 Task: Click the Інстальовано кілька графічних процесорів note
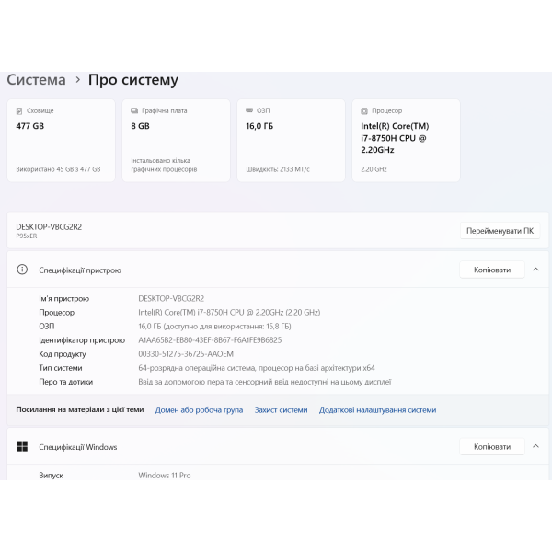(164, 165)
